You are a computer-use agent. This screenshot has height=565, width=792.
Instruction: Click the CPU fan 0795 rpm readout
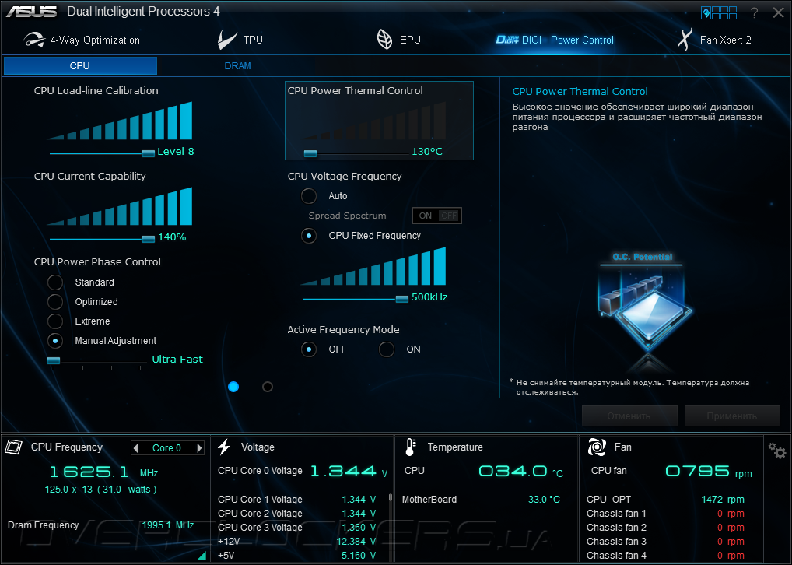[x=709, y=472]
